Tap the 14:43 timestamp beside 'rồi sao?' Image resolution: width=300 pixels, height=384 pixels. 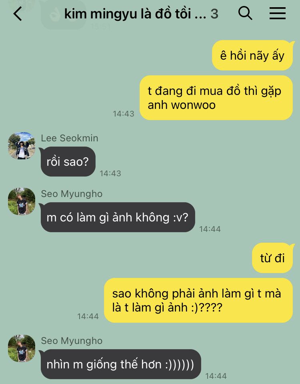pos(110,173)
